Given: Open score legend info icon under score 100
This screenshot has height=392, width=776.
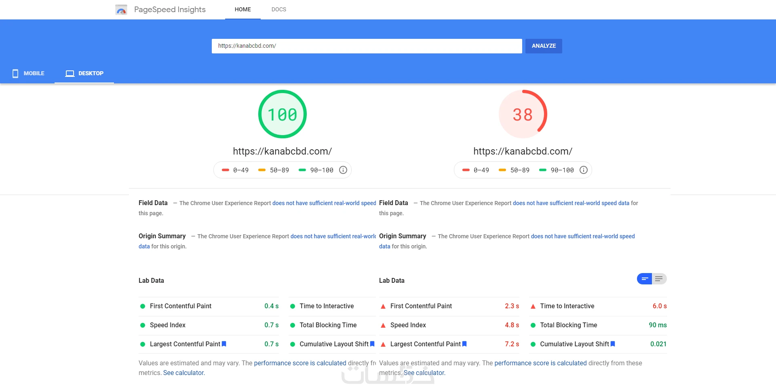Looking at the screenshot, I should click(343, 170).
